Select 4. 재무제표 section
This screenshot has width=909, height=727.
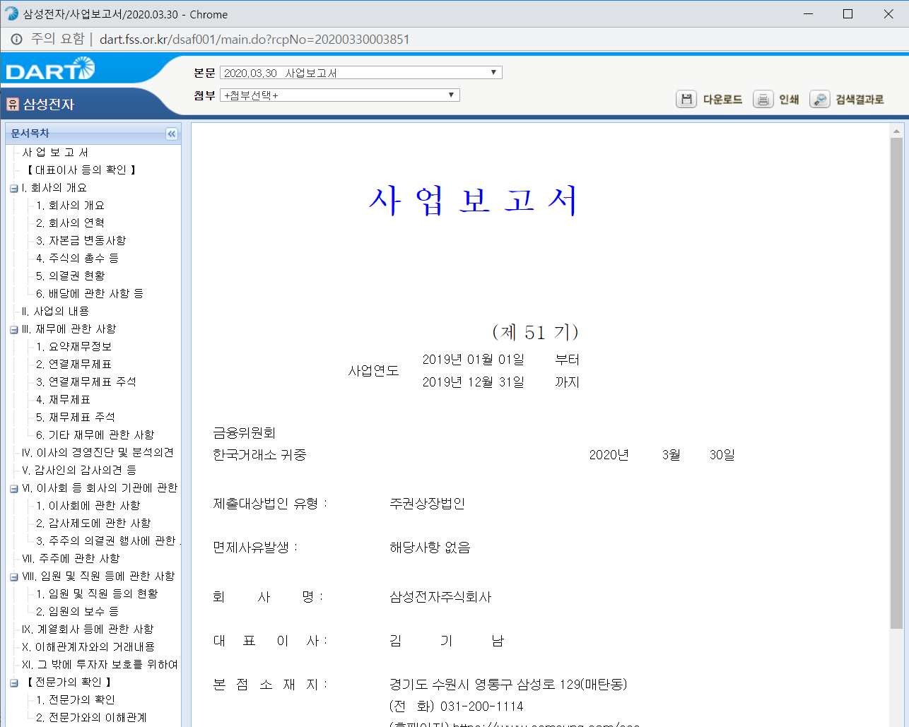click(63, 399)
